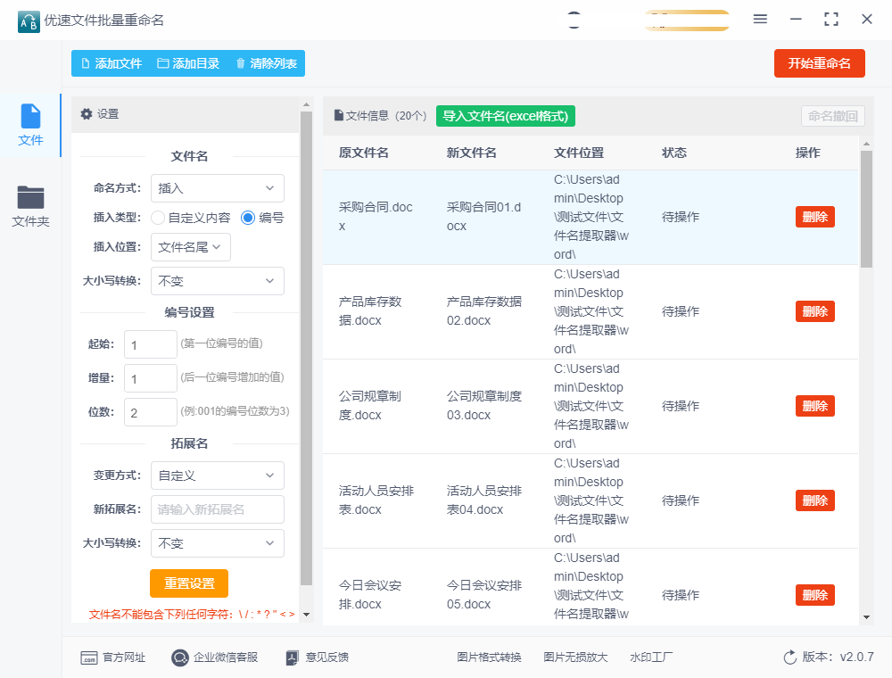Open filename 大小写转换 dropdown under 插入位置

coord(218,281)
